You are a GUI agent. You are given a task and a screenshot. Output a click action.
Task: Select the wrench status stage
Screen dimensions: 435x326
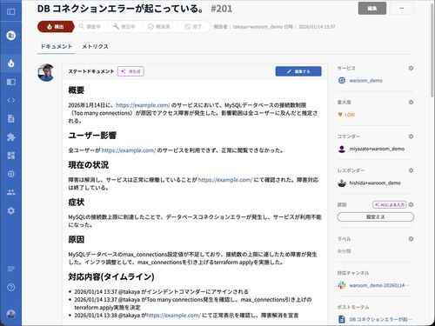click(x=124, y=27)
